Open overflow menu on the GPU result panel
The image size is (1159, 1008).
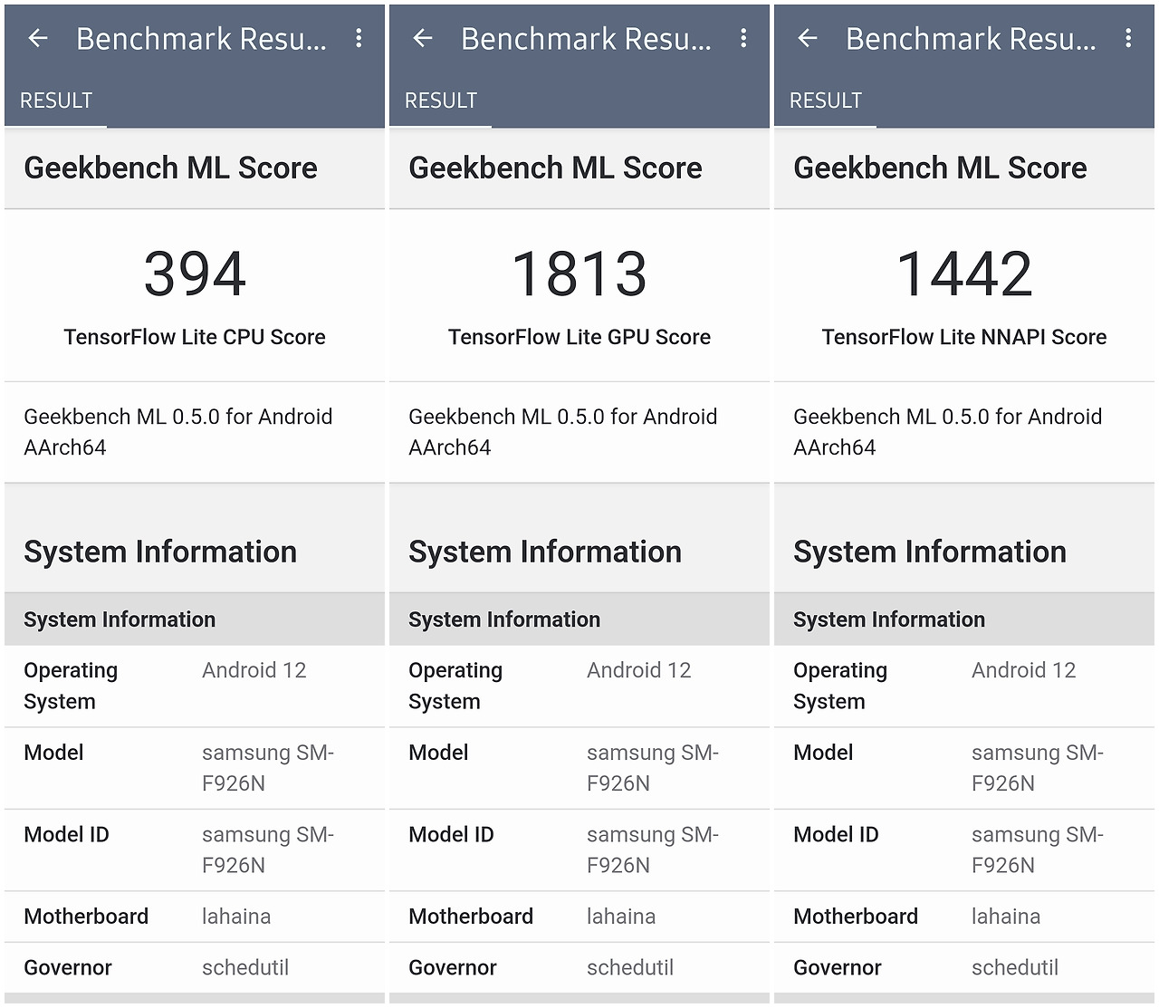743,38
